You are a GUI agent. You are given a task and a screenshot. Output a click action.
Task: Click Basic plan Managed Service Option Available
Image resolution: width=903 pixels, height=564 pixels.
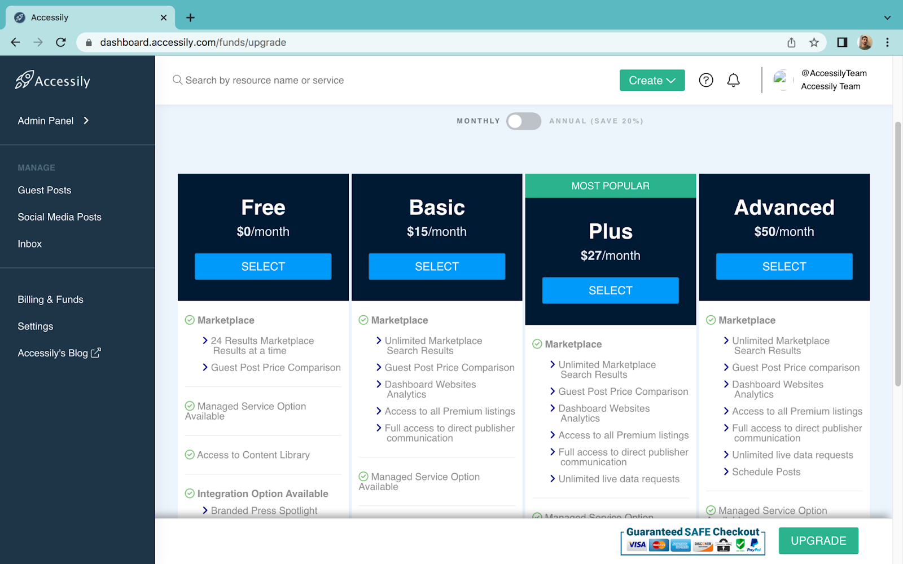pyautogui.click(x=419, y=482)
